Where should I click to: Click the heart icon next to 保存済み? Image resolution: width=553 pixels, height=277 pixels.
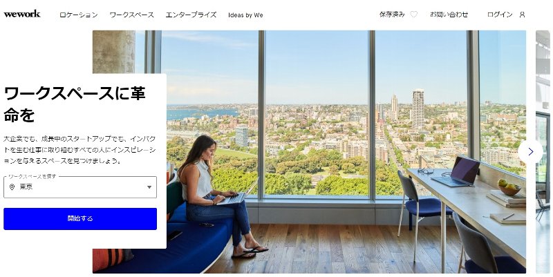[413, 15]
